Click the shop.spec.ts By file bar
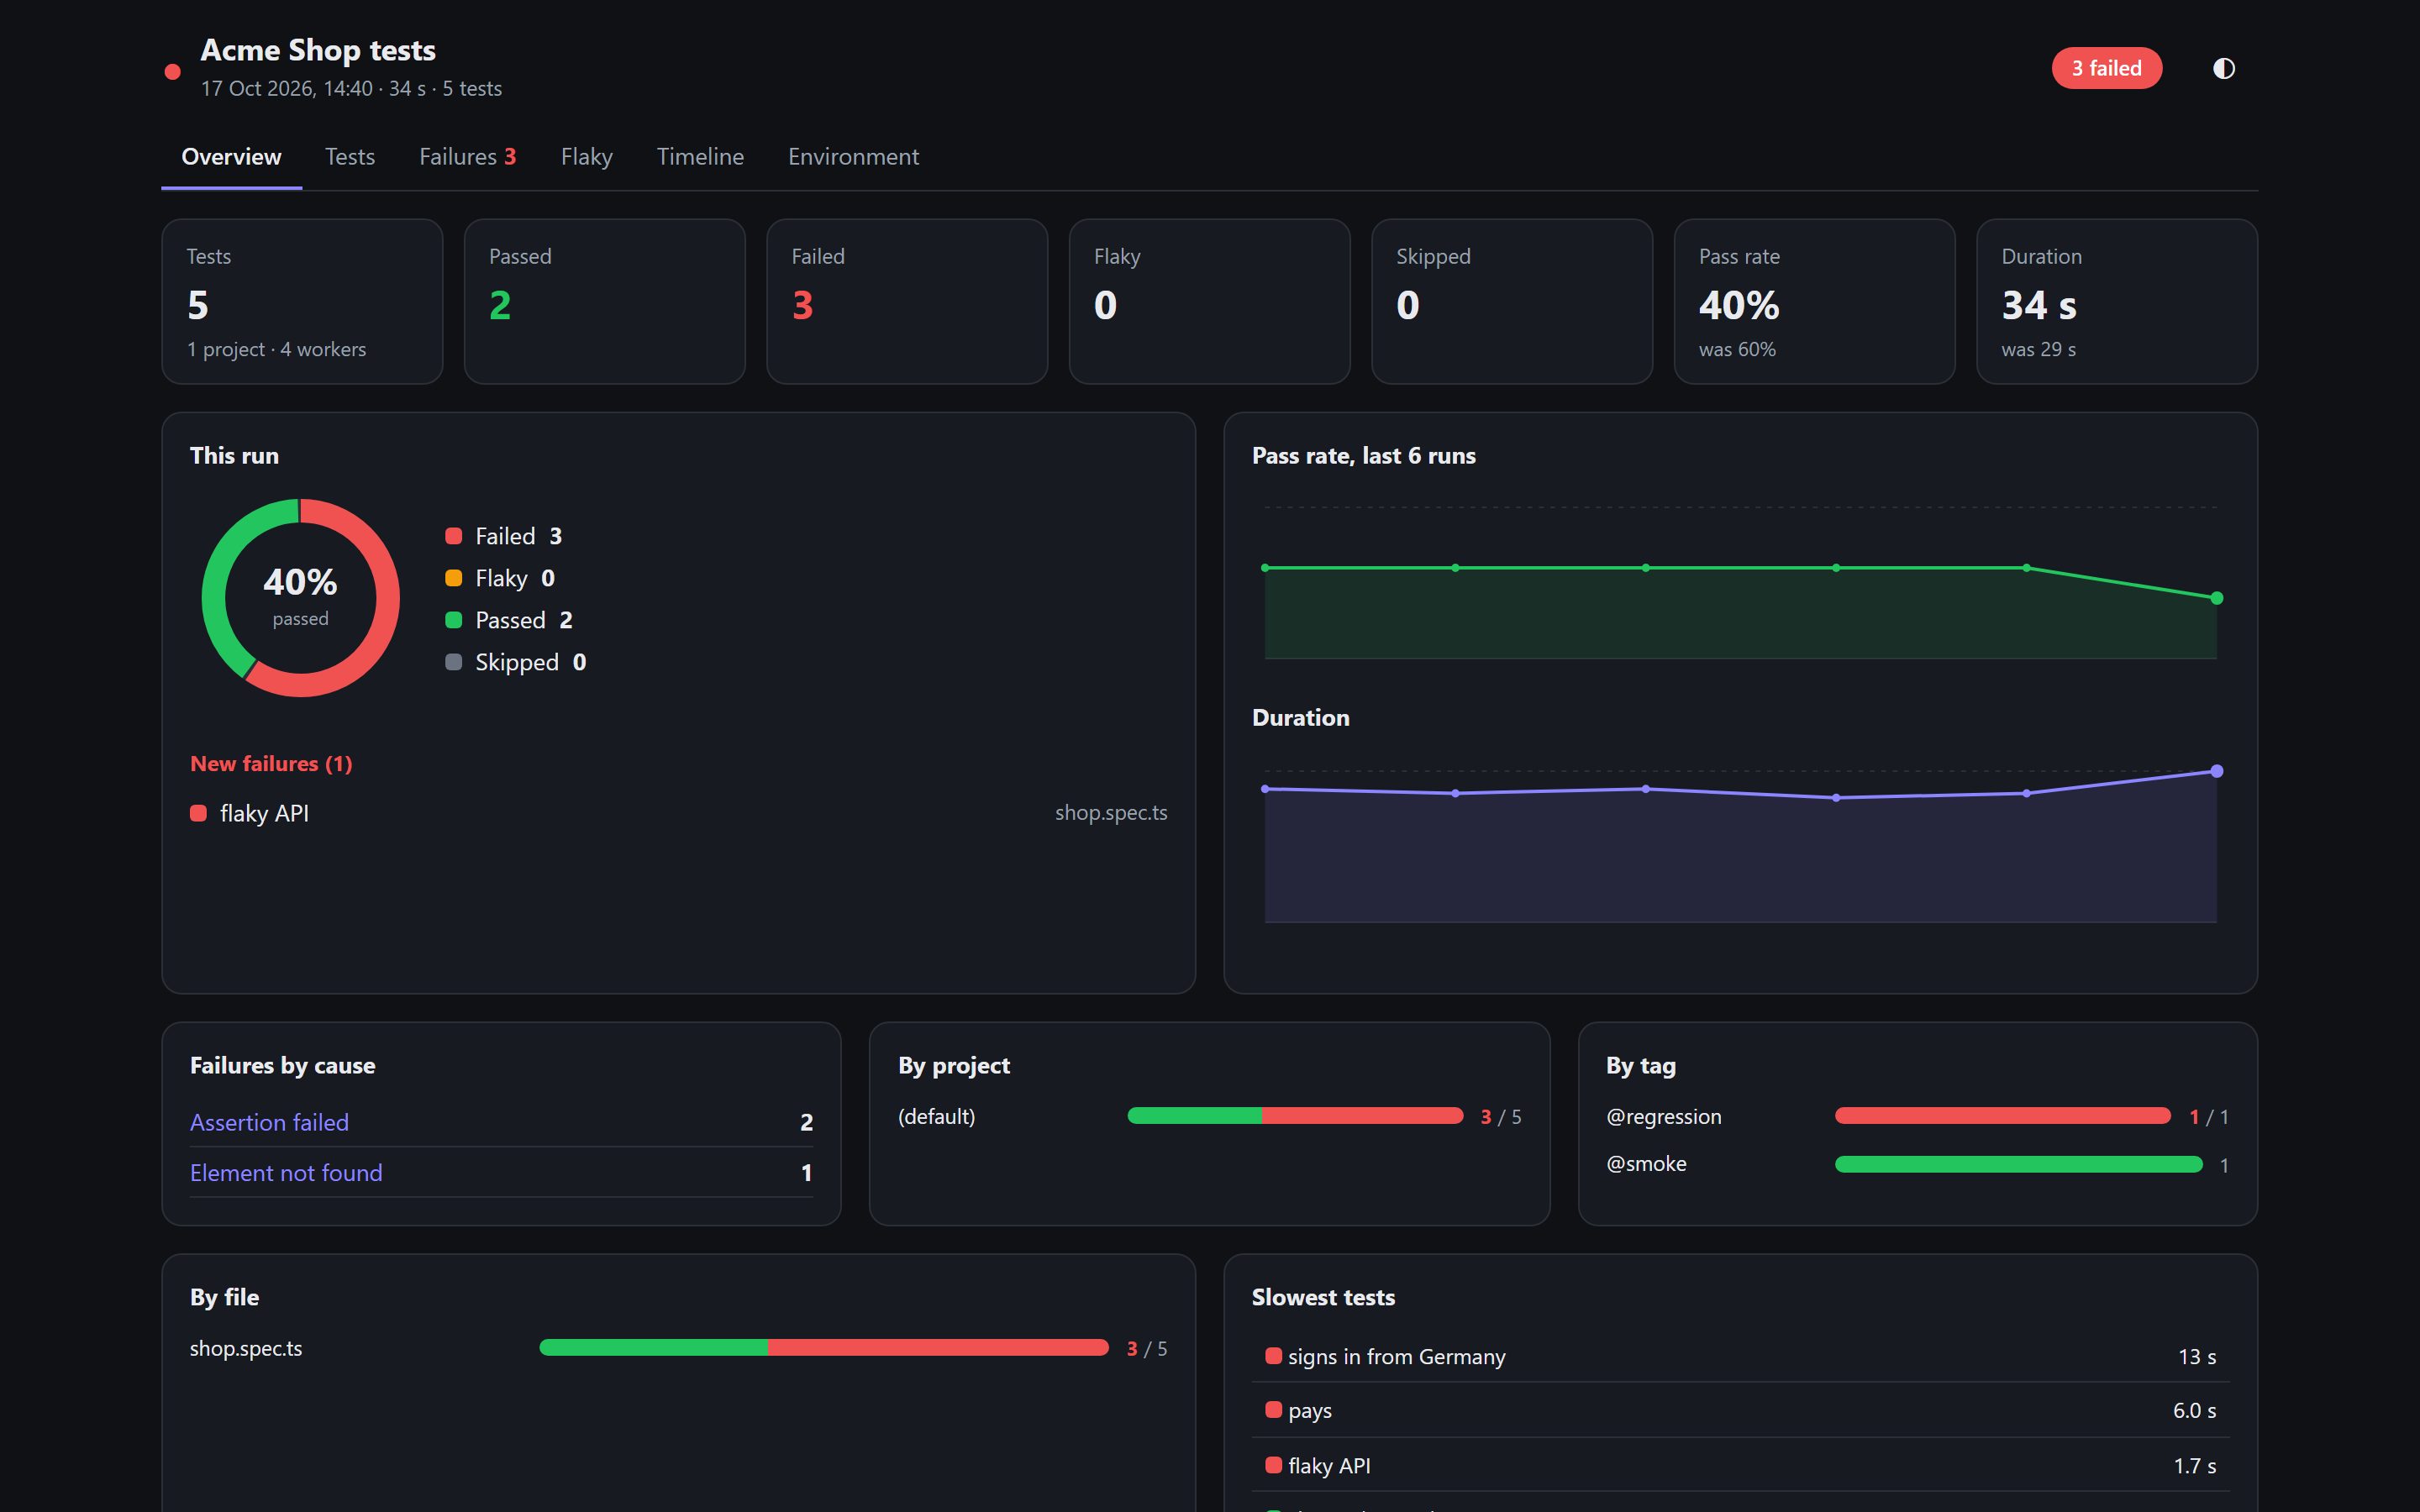The height and width of the screenshot is (1512, 2420). pyautogui.click(x=824, y=1348)
